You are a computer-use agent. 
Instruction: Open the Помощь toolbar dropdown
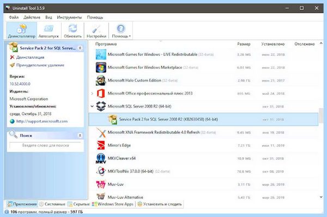121,31
